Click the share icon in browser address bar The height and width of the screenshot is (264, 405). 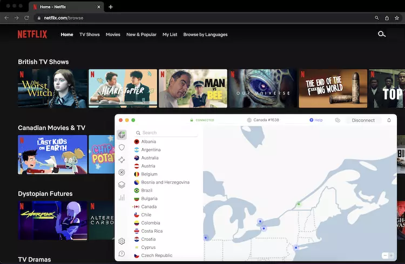point(387,18)
